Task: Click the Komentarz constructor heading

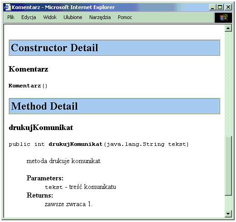Action: point(29,69)
